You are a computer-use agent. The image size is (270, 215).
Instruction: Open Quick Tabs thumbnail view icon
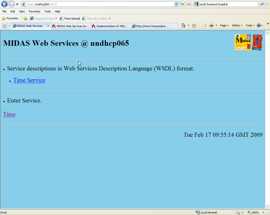pyautogui.click(x=5, y=26)
